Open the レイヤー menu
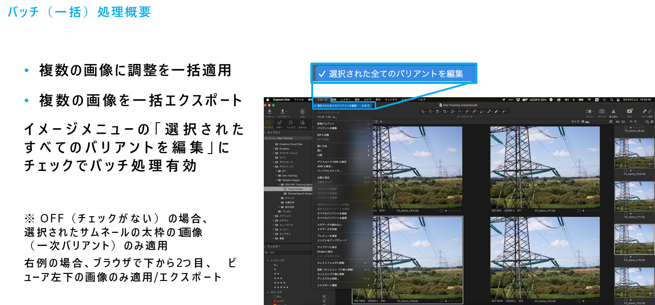The height and width of the screenshot is (305, 655). 346,99
